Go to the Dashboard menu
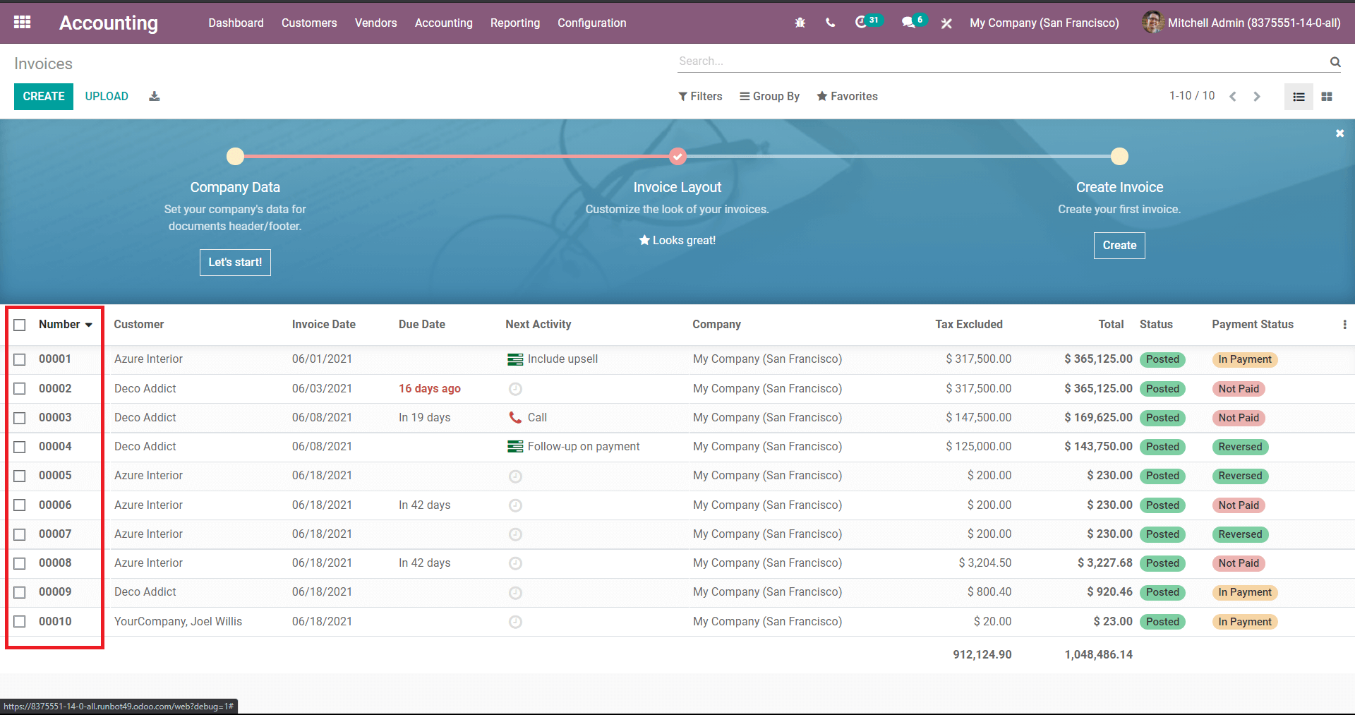Image resolution: width=1355 pixels, height=715 pixels. [236, 23]
